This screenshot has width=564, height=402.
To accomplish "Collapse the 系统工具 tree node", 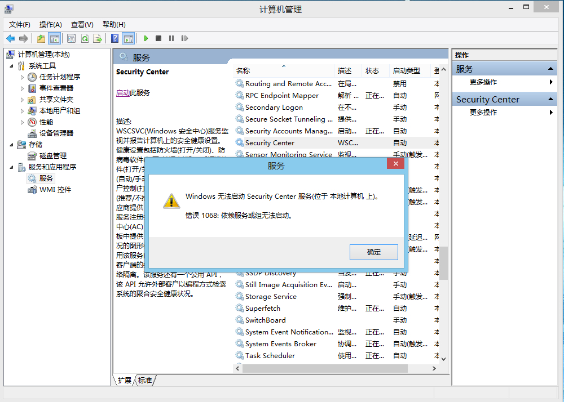I will [x=11, y=66].
